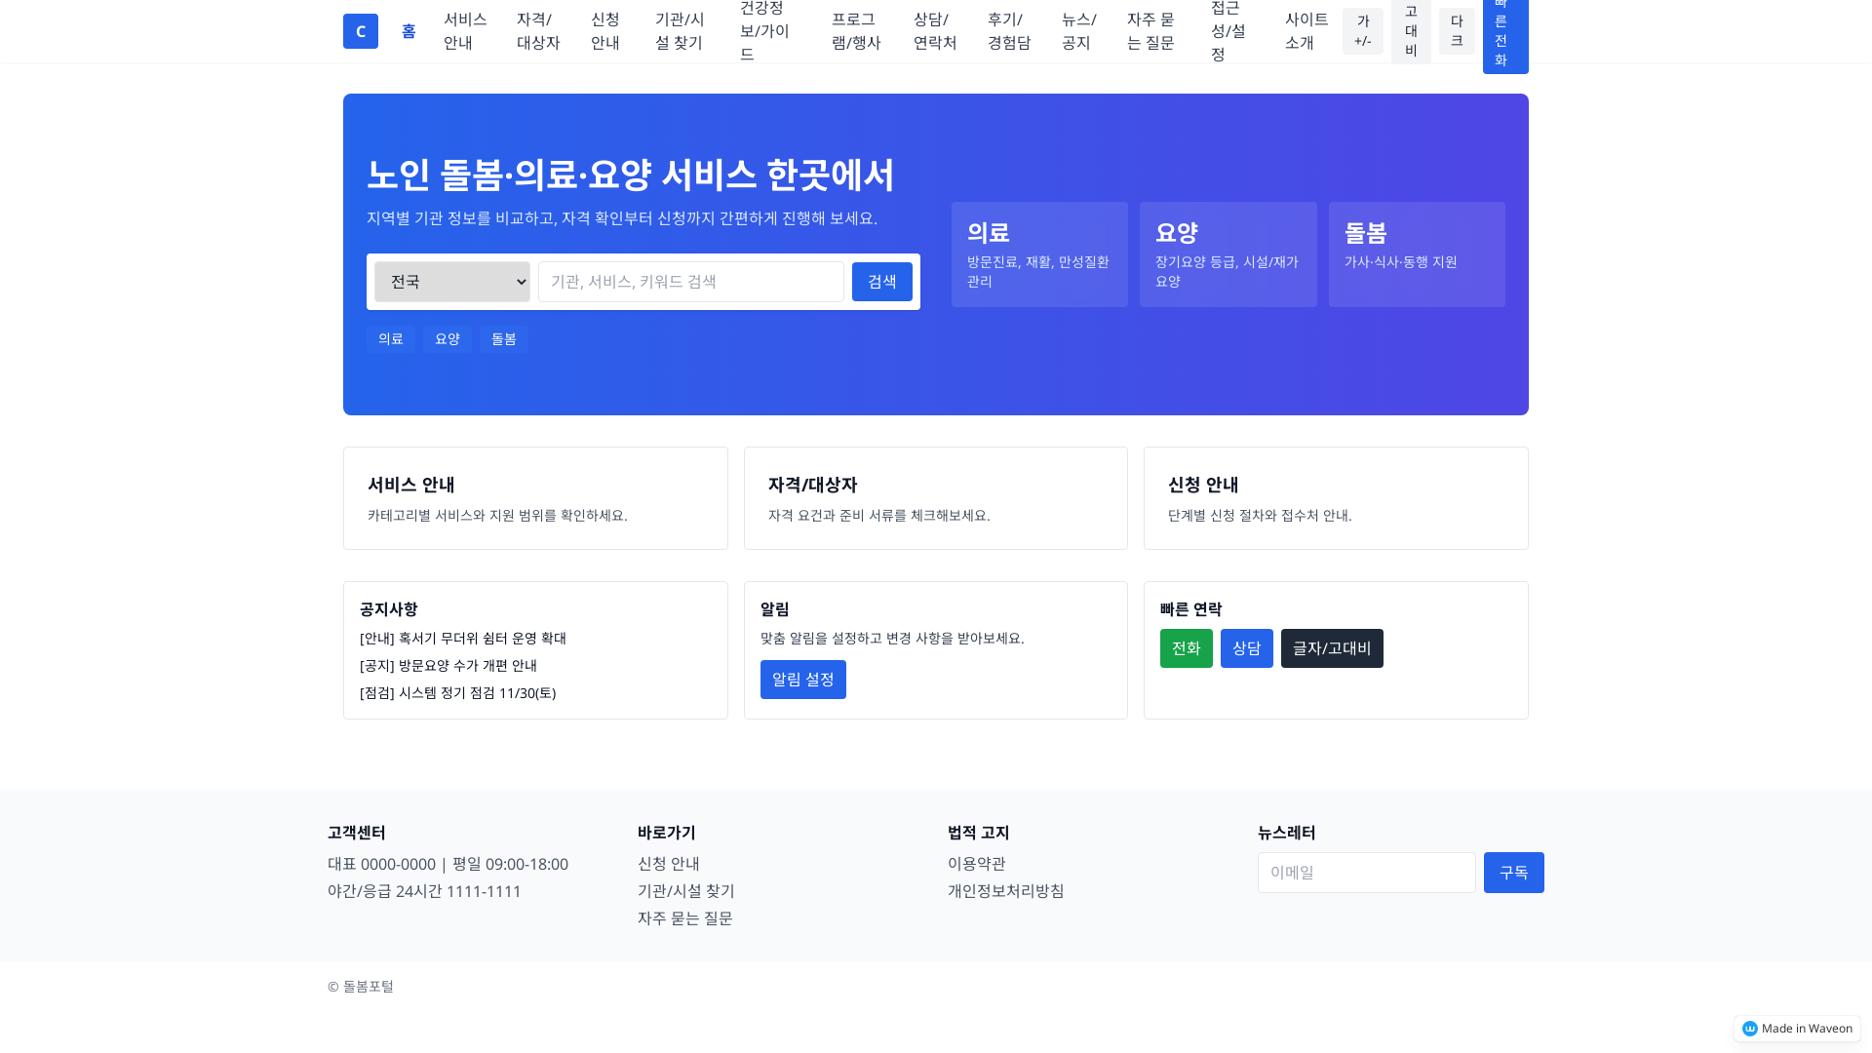Screen dimensions: 1872x1053
Task: Open the 전국 region dropdown
Action: [x=451, y=281]
